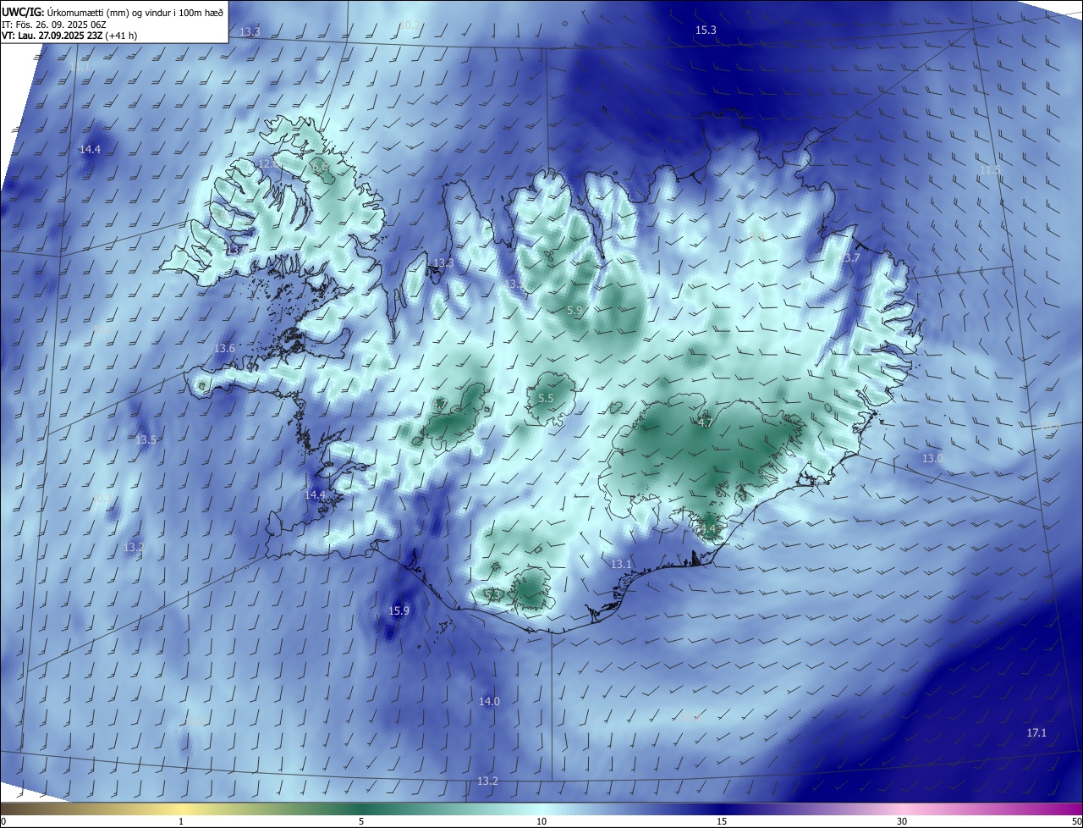The image size is (1083, 828).
Task: Click the 13.1 value label
Action: pyautogui.click(x=621, y=565)
